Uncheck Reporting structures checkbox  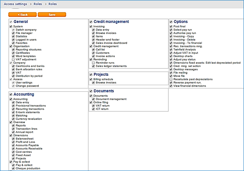pyautogui.click(x=13, y=49)
